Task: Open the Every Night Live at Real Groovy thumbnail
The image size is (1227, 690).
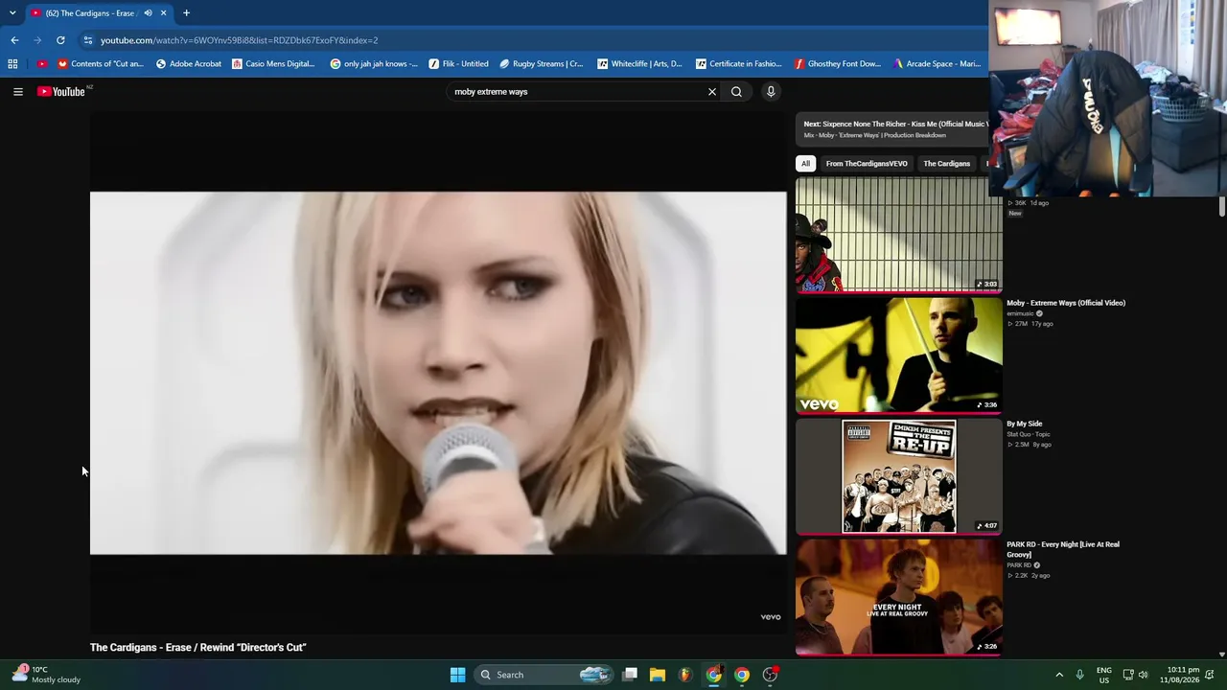Action: point(899,597)
